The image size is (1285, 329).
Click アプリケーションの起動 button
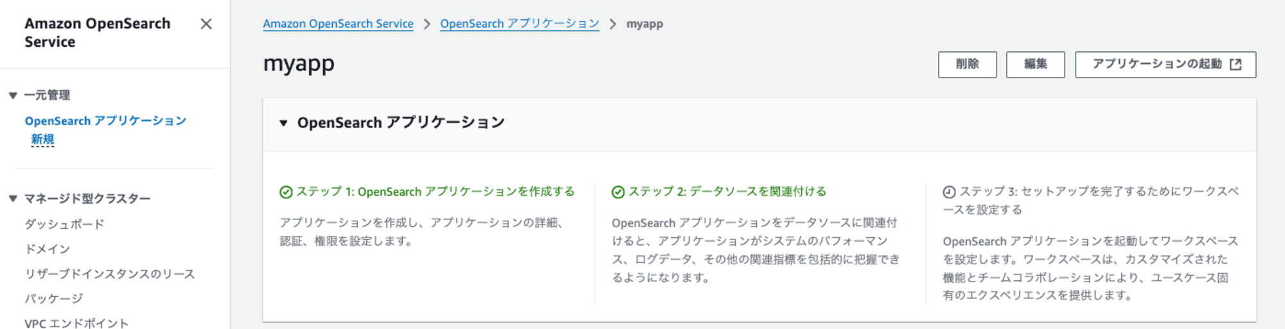[x=1165, y=64]
